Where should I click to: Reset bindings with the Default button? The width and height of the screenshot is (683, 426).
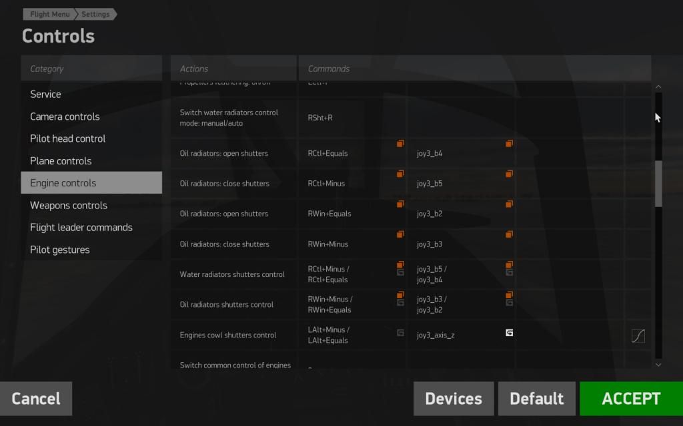coord(537,399)
